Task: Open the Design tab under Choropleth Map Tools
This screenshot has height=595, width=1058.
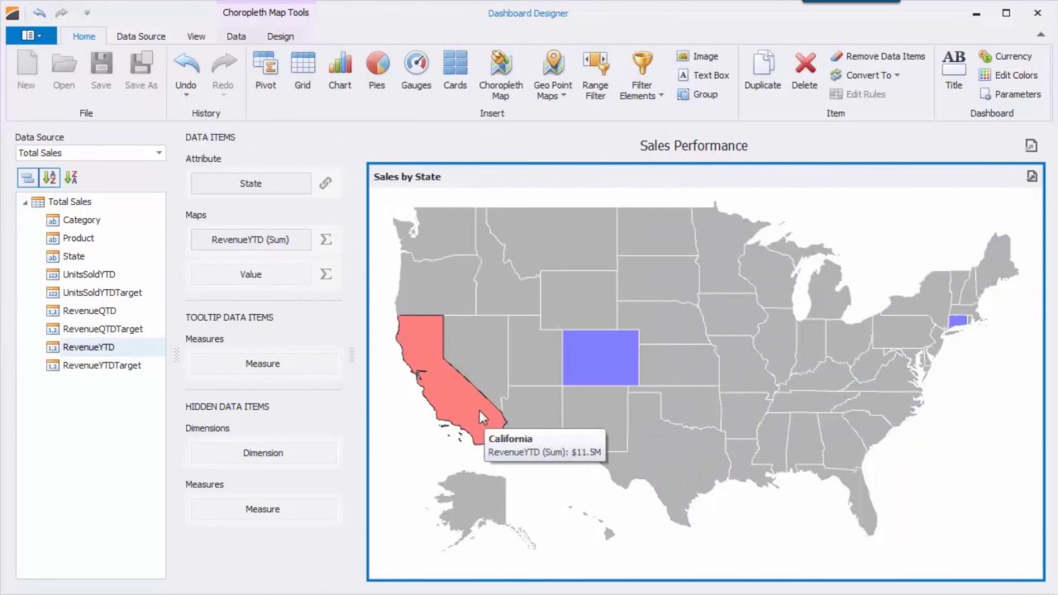Action: pyautogui.click(x=280, y=36)
